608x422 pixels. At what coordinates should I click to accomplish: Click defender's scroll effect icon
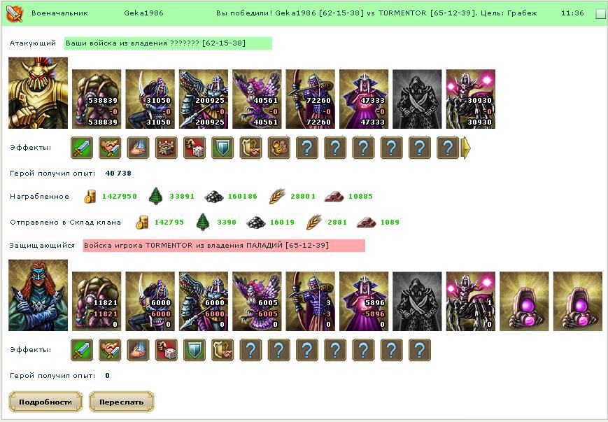[x=222, y=350]
